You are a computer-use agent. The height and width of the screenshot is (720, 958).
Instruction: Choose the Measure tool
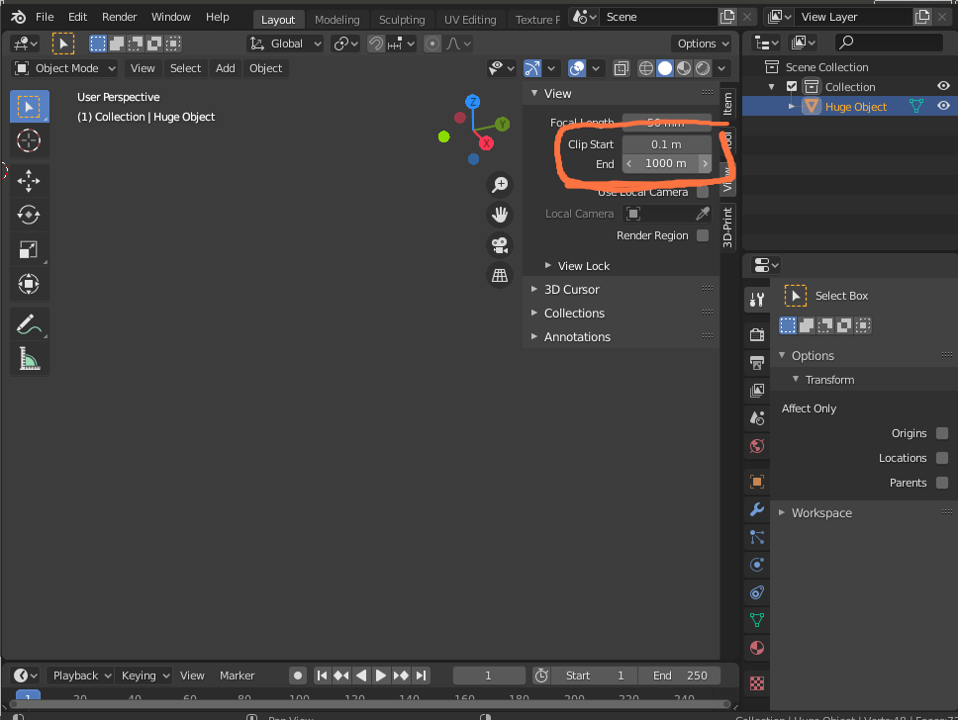click(x=29, y=358)
